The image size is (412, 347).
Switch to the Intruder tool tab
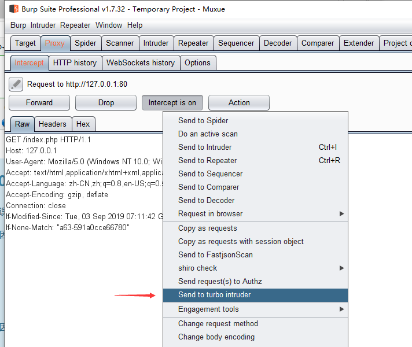156,43
